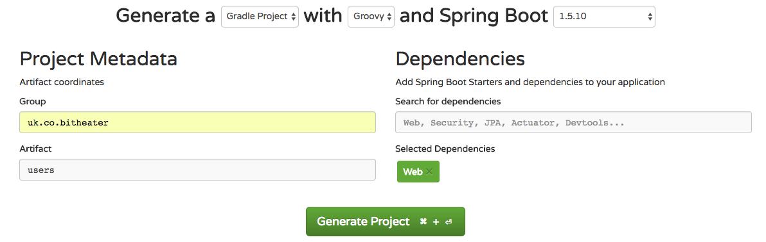Select the green Web dependency tag
766x242 pixels.
[418, 172]
